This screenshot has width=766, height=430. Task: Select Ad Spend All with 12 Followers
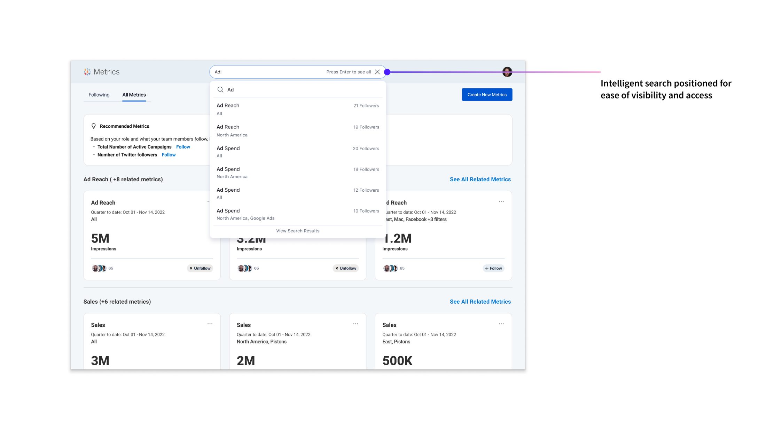click(x=298, y=194)
